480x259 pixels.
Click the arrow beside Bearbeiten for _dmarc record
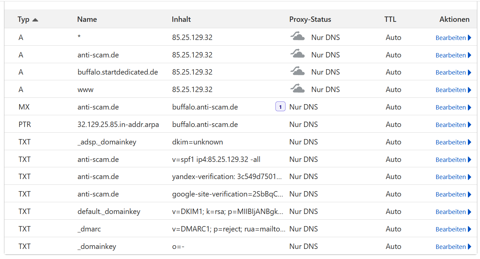point(470,229)
